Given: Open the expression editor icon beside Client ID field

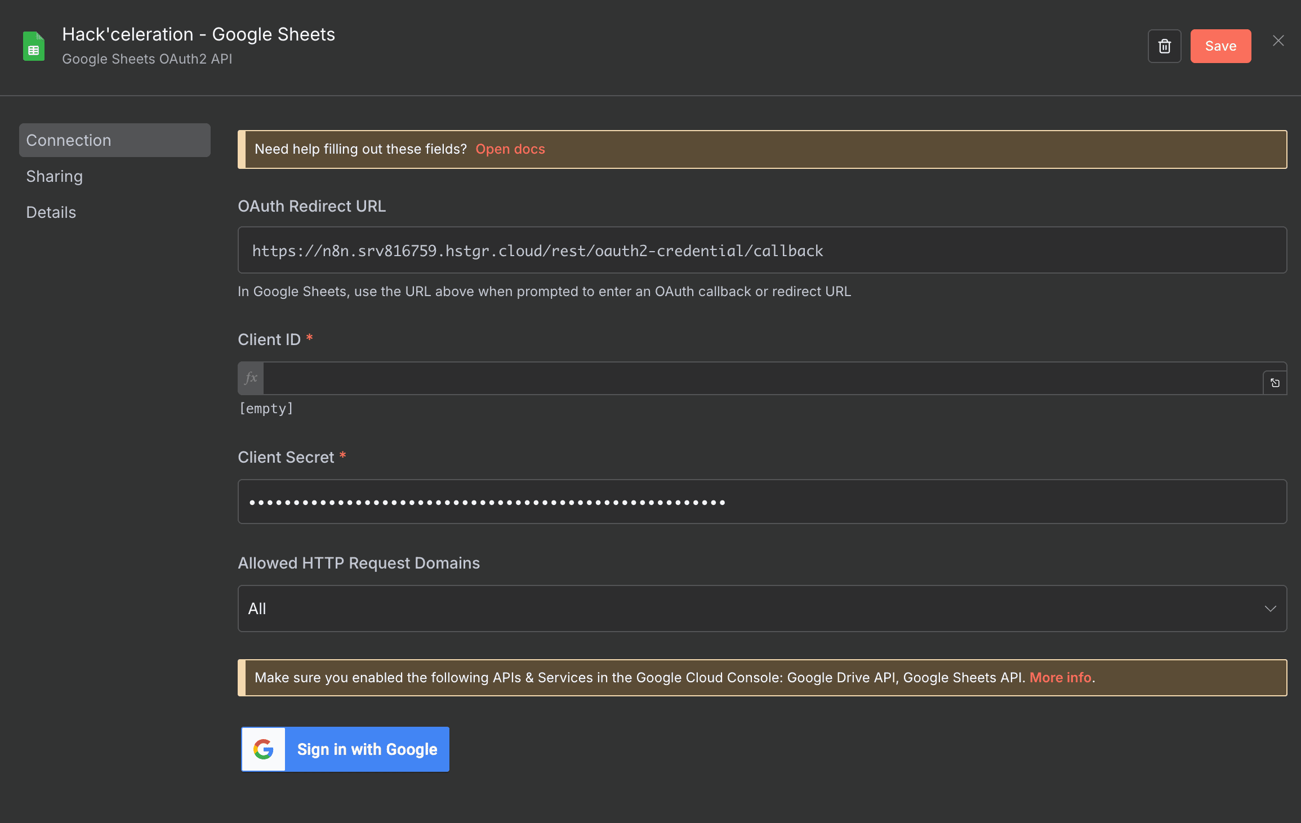Looking at the screenshot, I should tap(1275, 382).
